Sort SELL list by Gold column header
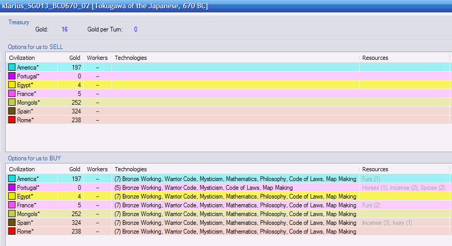The image size is (452, 246). click(75, 58)
